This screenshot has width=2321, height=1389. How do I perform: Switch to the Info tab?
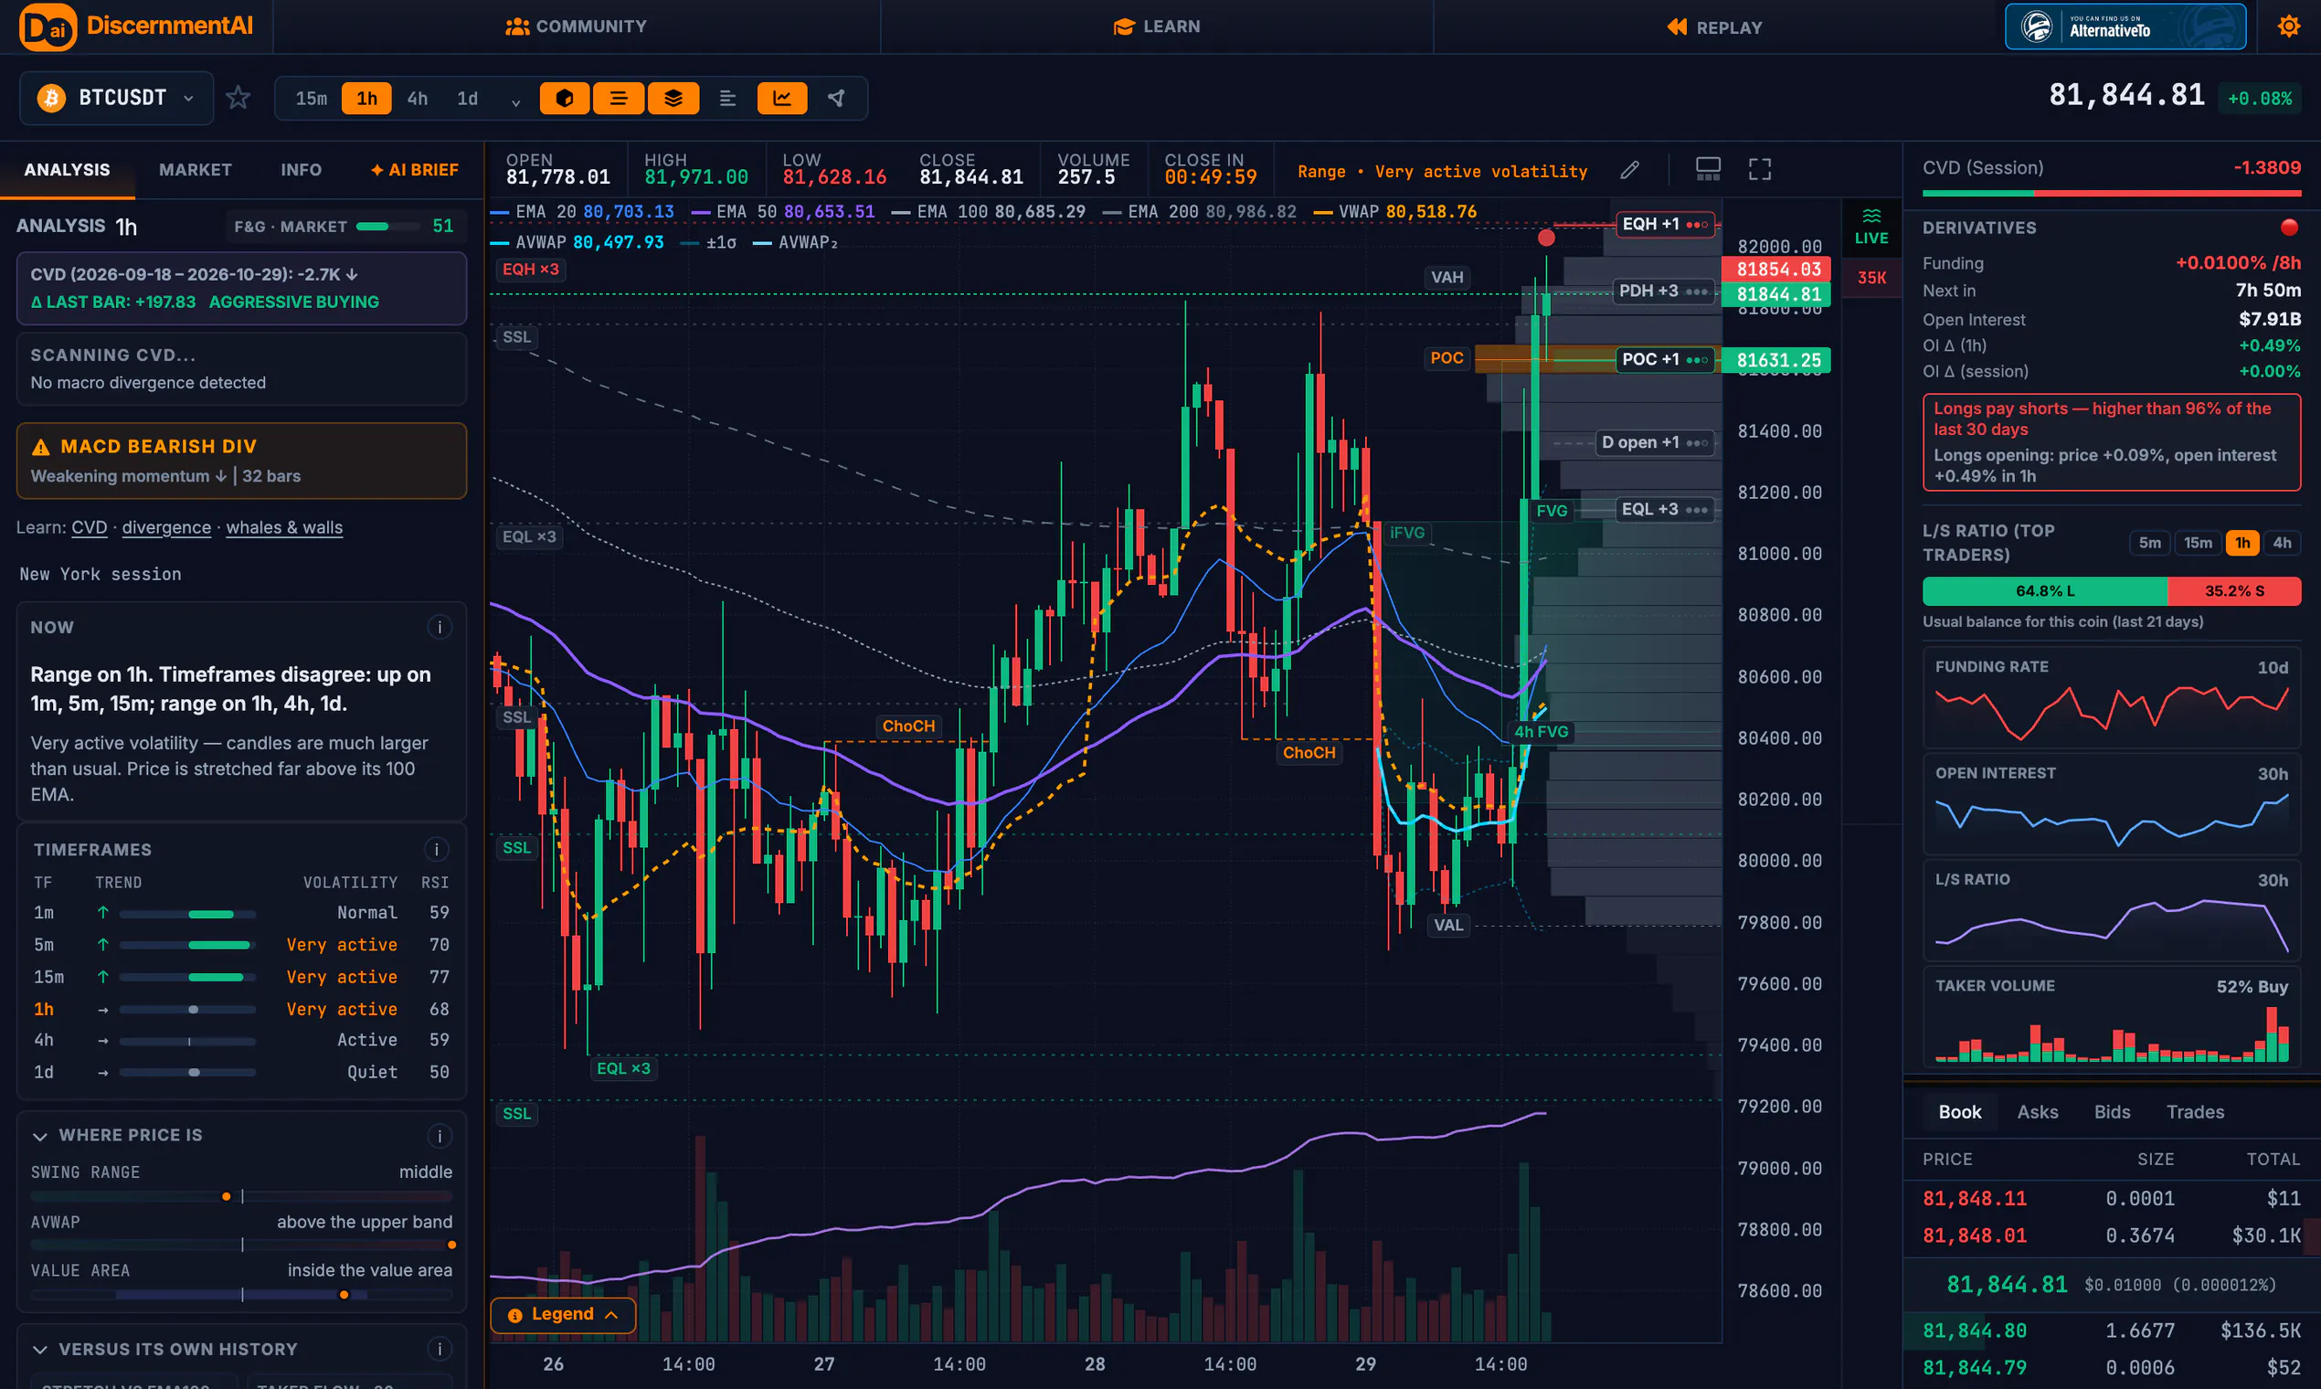click(301, 169)
